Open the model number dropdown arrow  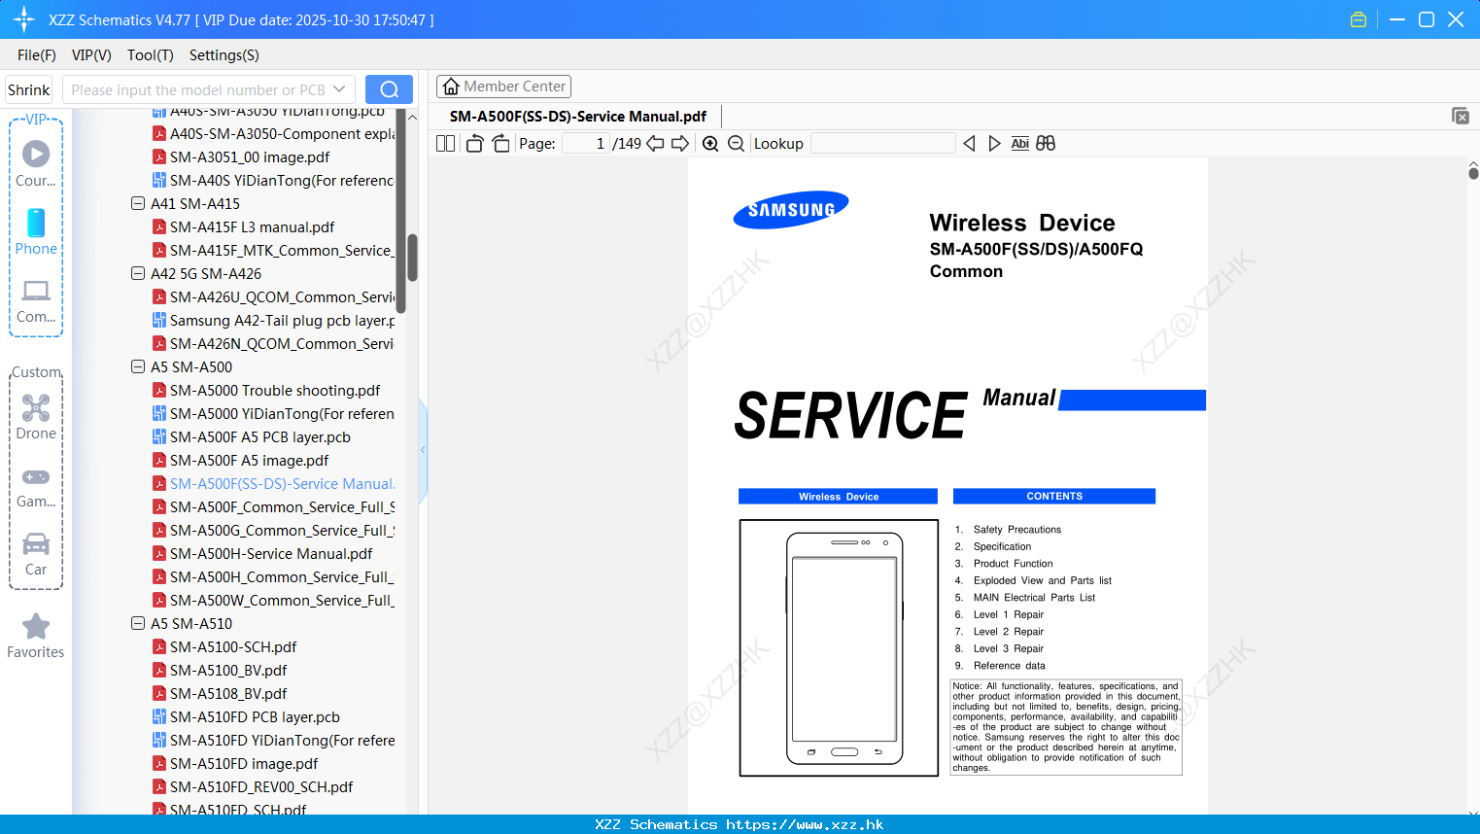[339, 89]
